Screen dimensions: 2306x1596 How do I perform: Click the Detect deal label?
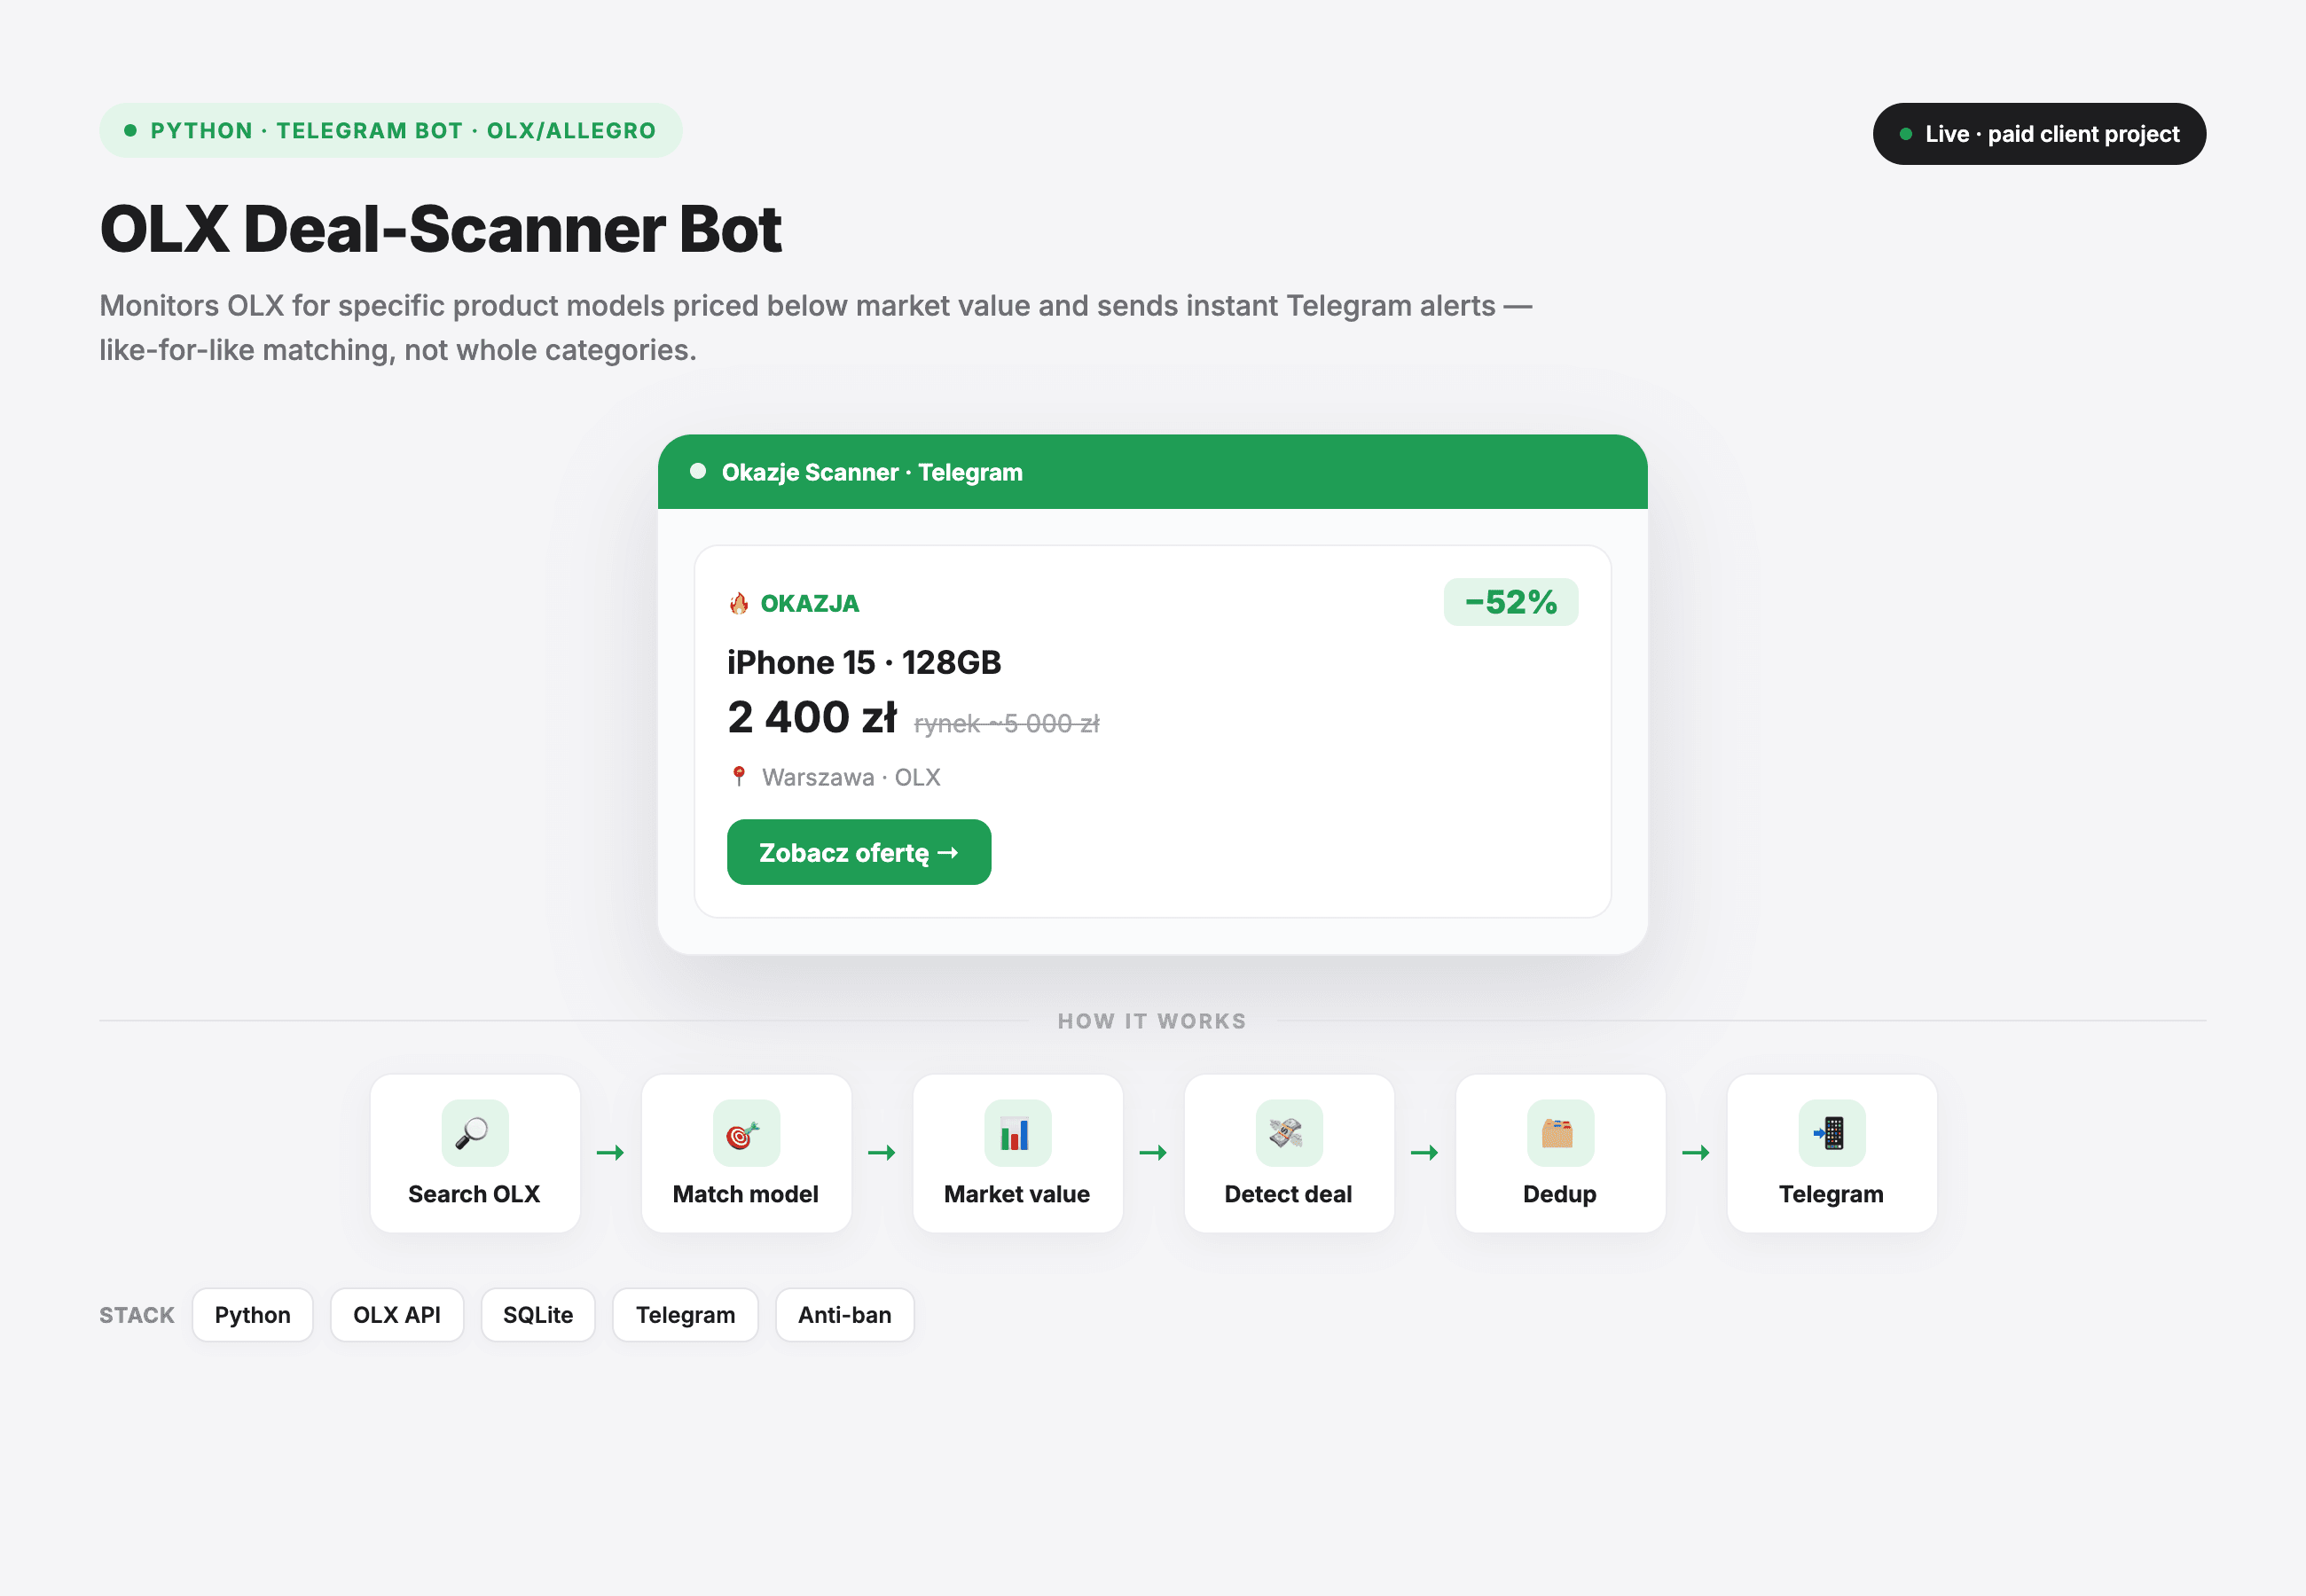(x=1288, y=1194)
